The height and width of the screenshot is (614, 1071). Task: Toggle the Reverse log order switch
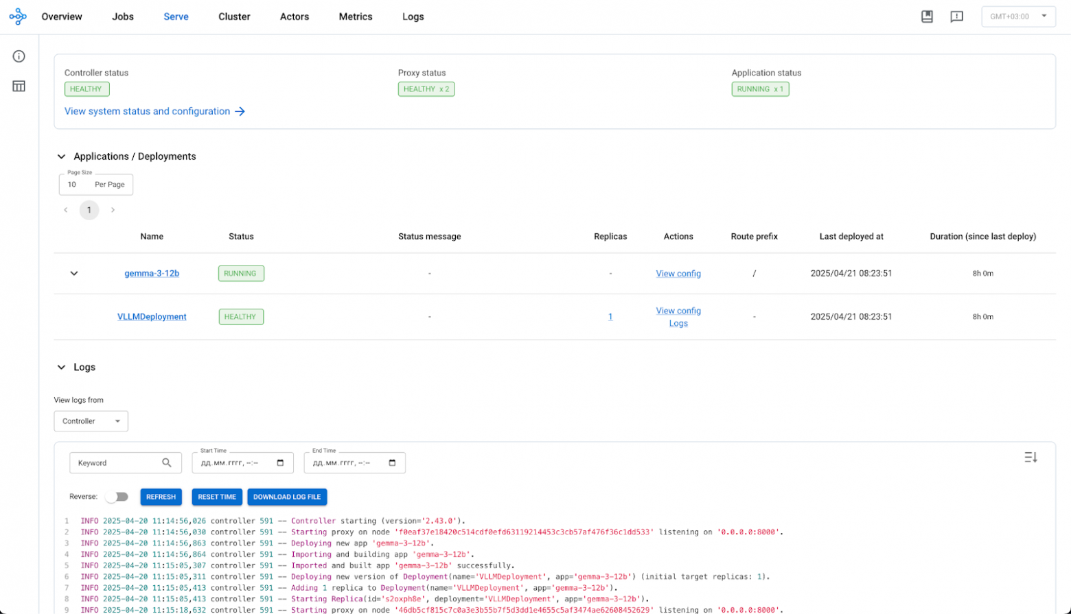(x=117, y=497)
